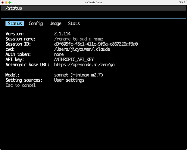This screenshot has width=187, height=150.
Task: Click the version number 2.1.114
Action: [62, 34]
